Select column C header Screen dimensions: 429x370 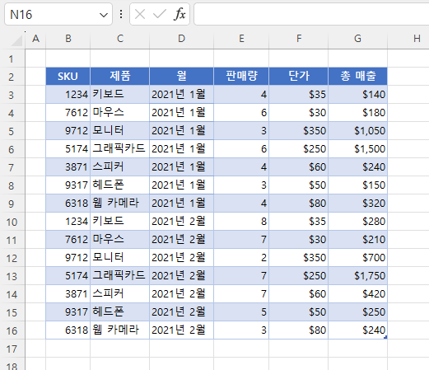tap(120, 39)
